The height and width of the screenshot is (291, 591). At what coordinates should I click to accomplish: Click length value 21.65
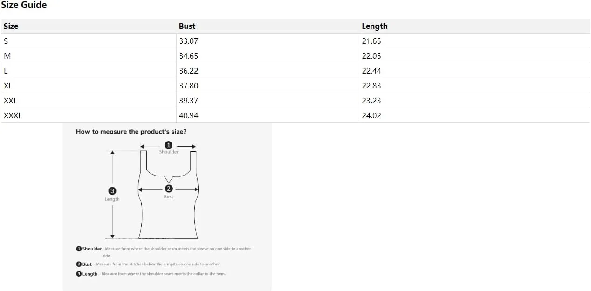tap(371, 41)
